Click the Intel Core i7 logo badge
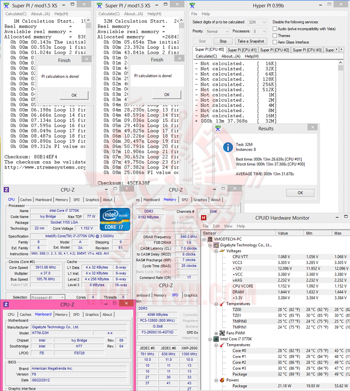Viewport: 350px width, 391px height. click(115, 219)
